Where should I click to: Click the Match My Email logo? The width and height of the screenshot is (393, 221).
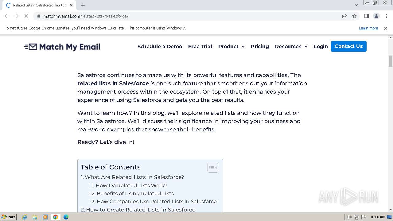click(x=62, y=47)
